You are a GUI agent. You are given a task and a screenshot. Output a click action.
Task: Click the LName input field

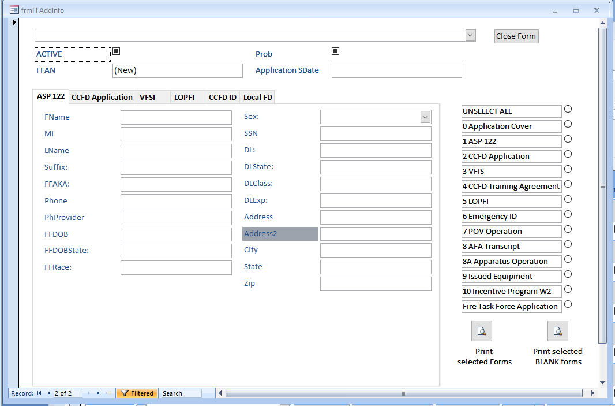176,151
